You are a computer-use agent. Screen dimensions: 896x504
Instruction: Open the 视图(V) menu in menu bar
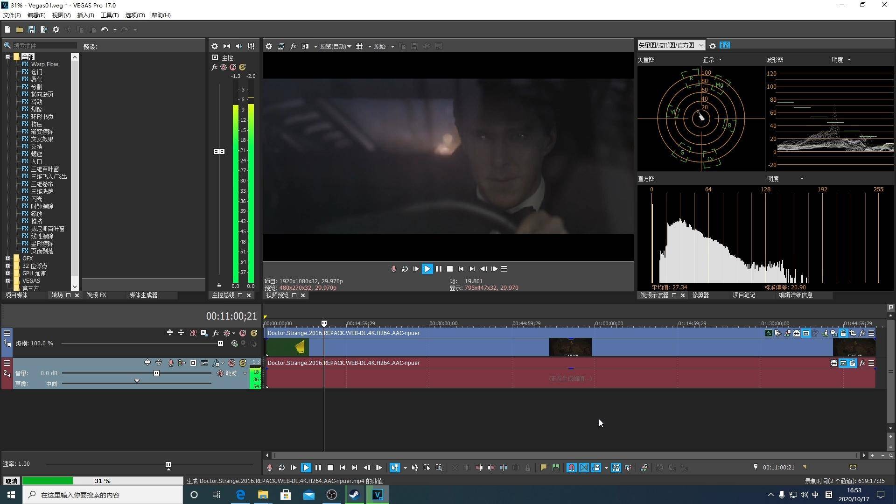coord(60,15)
